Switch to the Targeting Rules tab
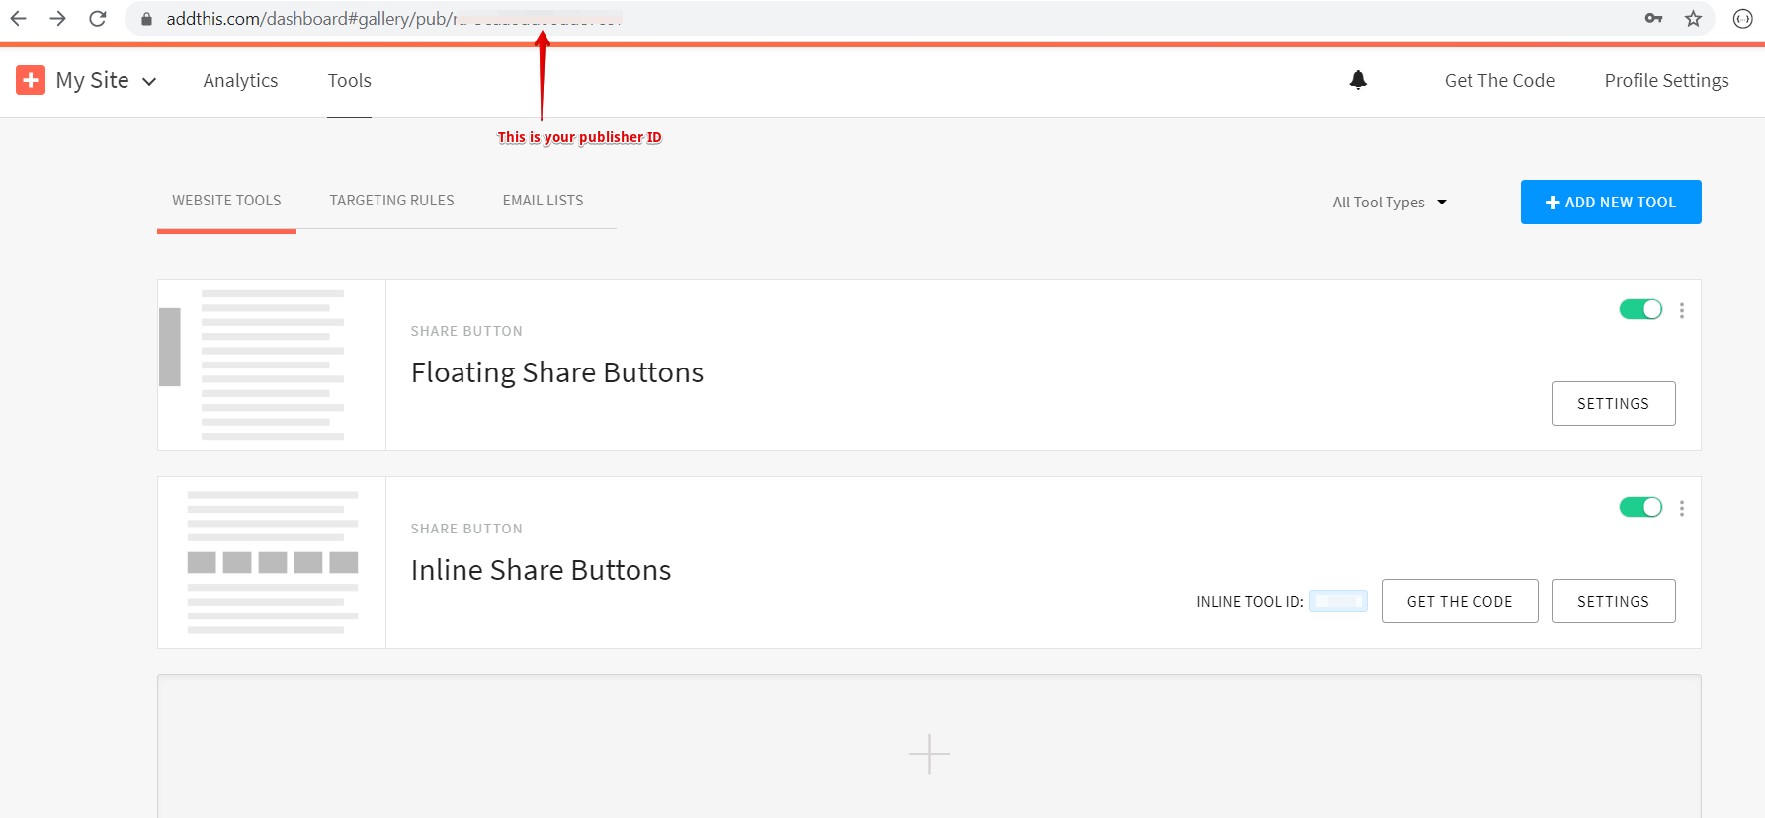 pos(391,201)
